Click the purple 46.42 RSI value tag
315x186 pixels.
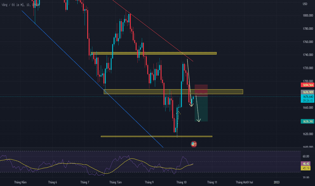[x=306, y=164]
